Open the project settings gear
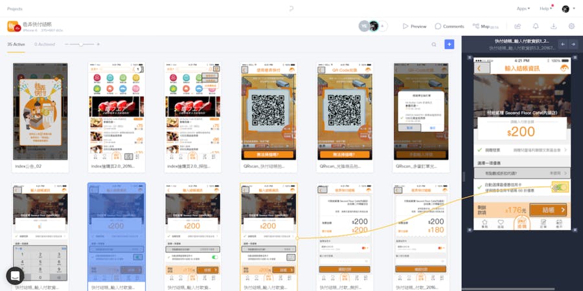The width and height of the screenshot is (583, 291). click(x=571, y=27)
